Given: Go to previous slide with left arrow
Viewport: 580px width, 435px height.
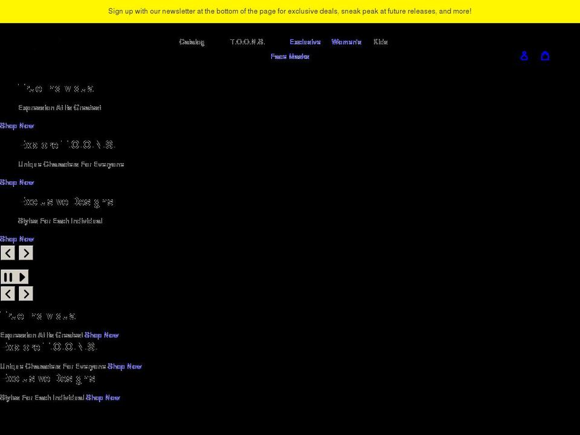Looking at the screenshot, I should coord(8,253).
